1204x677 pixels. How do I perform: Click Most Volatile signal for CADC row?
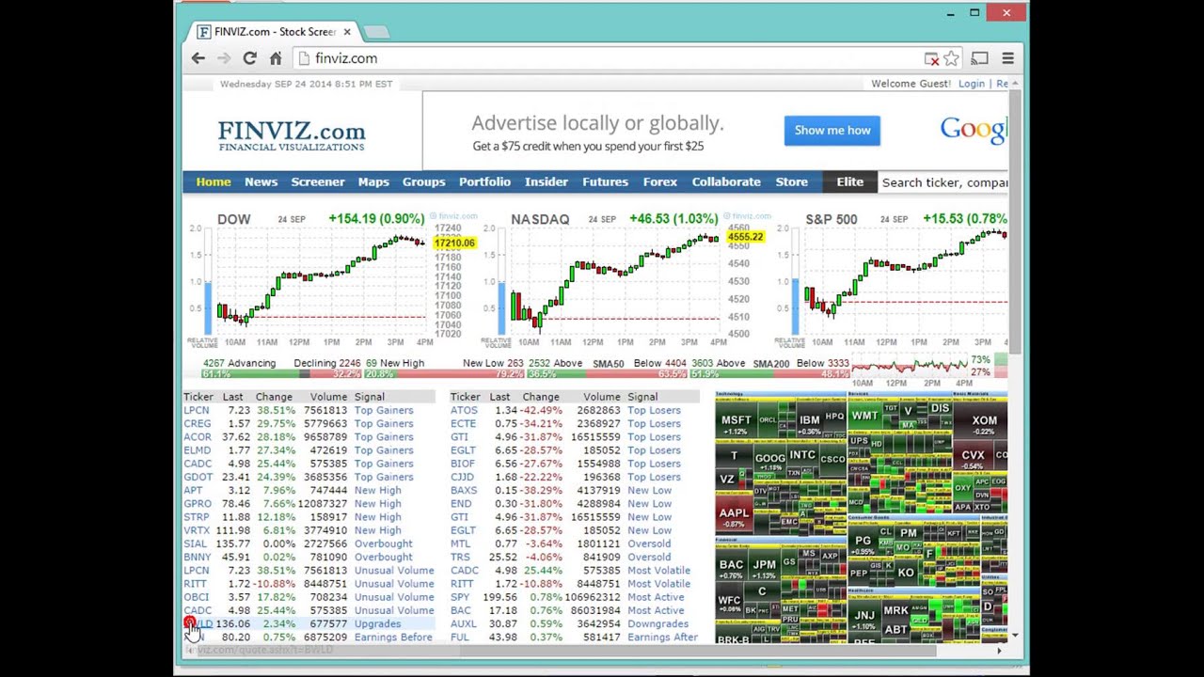coord(658,570)
